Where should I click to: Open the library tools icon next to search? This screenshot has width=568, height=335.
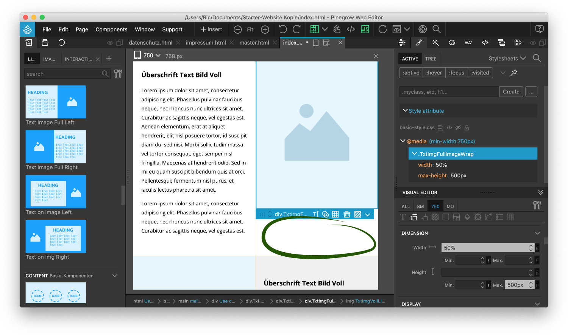[118, 74]
